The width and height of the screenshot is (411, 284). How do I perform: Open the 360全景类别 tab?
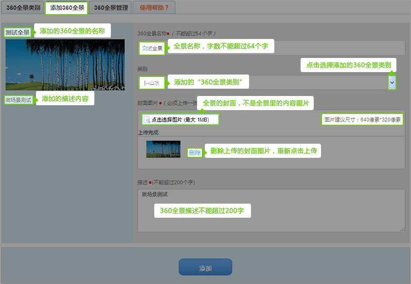point(23,8)
